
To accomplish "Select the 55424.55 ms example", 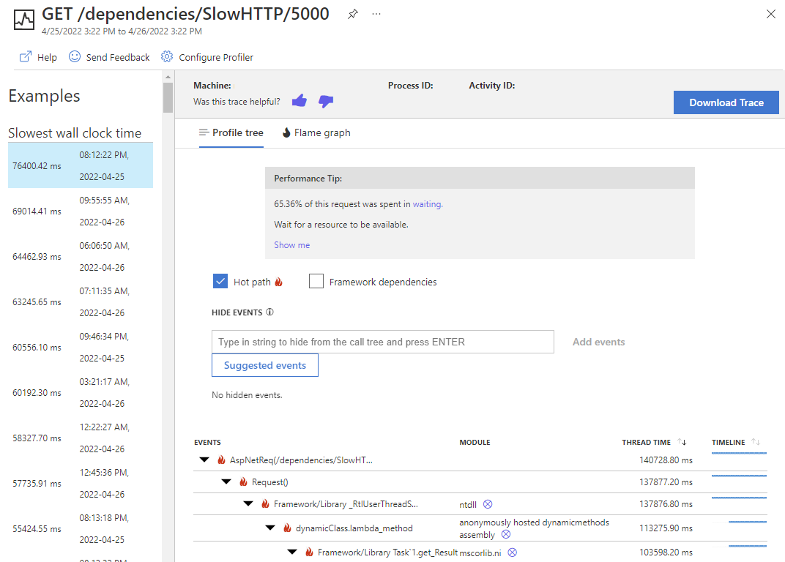I will pos(80,528).
